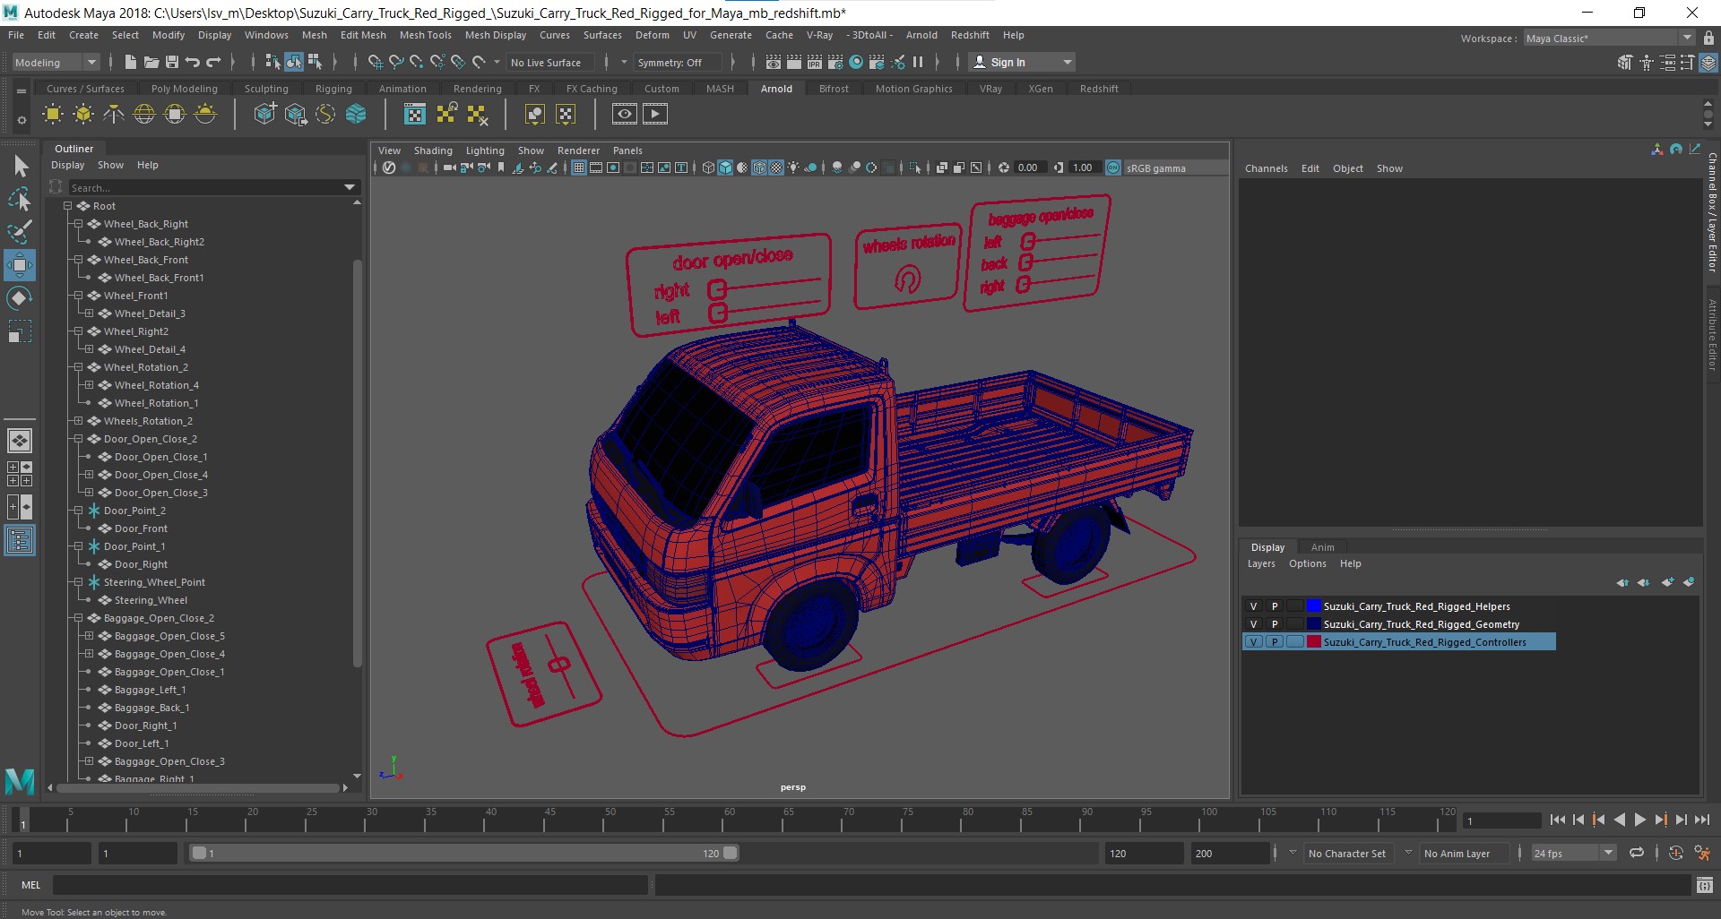Toggle visibility of Helpers layer
The image size is (1721, 919).
1253,606
